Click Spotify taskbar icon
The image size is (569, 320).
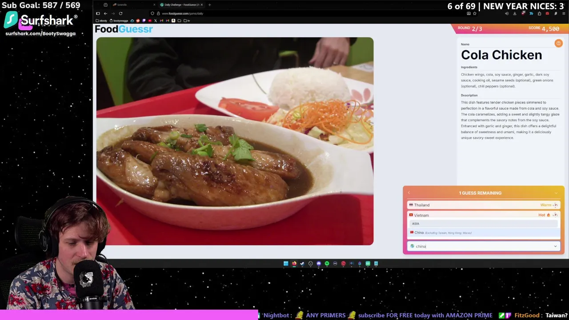[327, 264]
